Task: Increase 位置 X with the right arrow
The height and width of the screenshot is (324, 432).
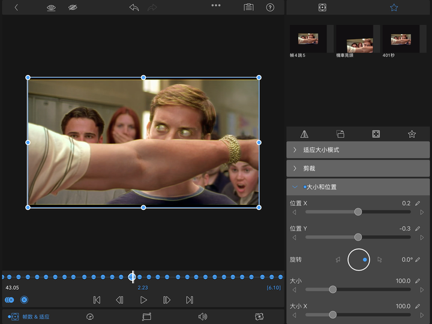Action: click(x=422, y=212)
